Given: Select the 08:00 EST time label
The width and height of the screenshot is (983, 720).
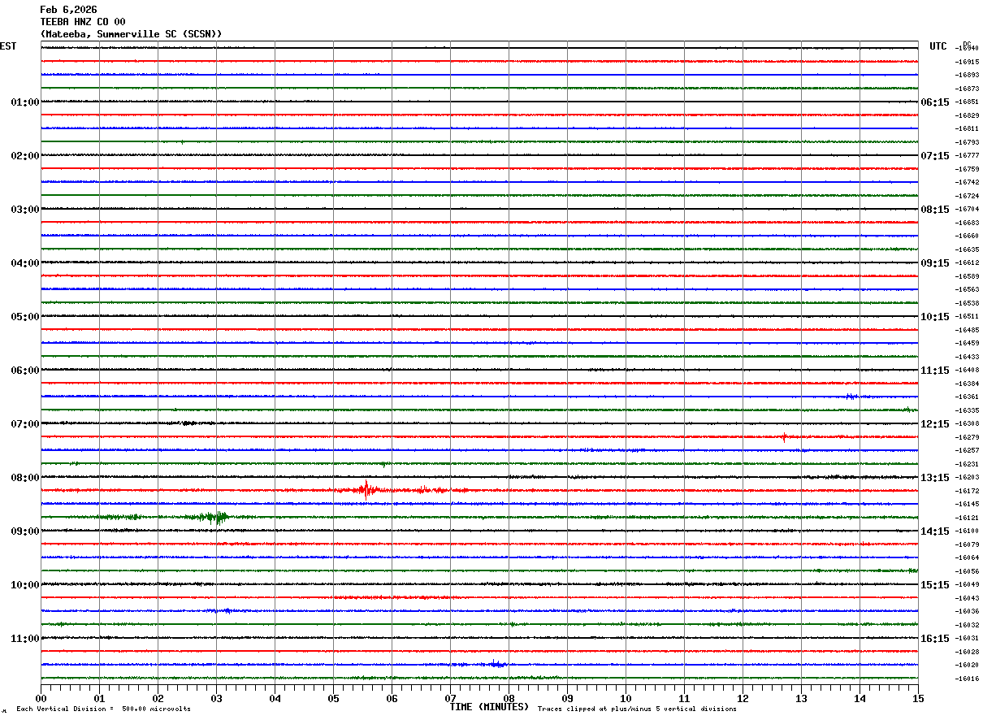Looking at the screenshot, I should pos(24,478).
